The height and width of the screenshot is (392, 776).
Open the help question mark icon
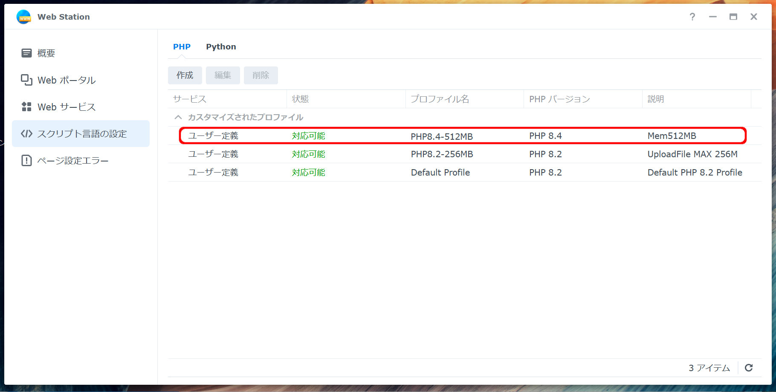click(692, 17)
